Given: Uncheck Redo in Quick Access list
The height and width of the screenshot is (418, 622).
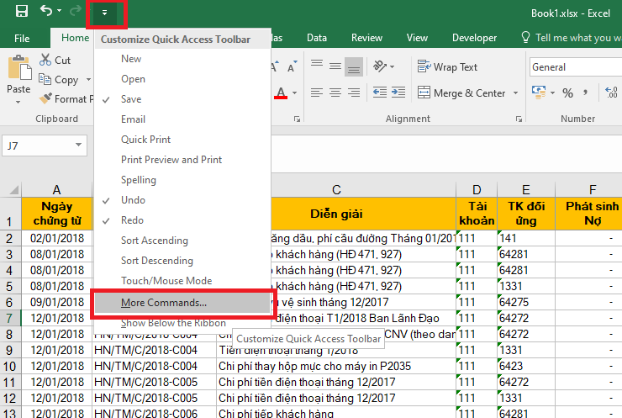Looking at the screenshot, I should (132, 220).
